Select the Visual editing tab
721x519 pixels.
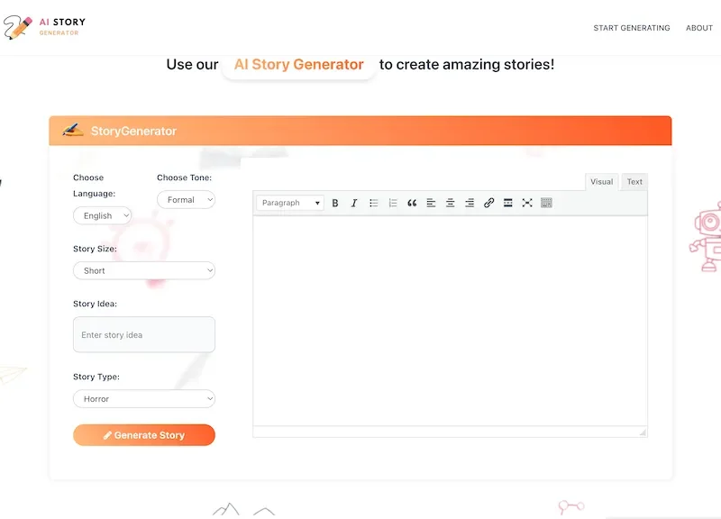pos(601,181)
